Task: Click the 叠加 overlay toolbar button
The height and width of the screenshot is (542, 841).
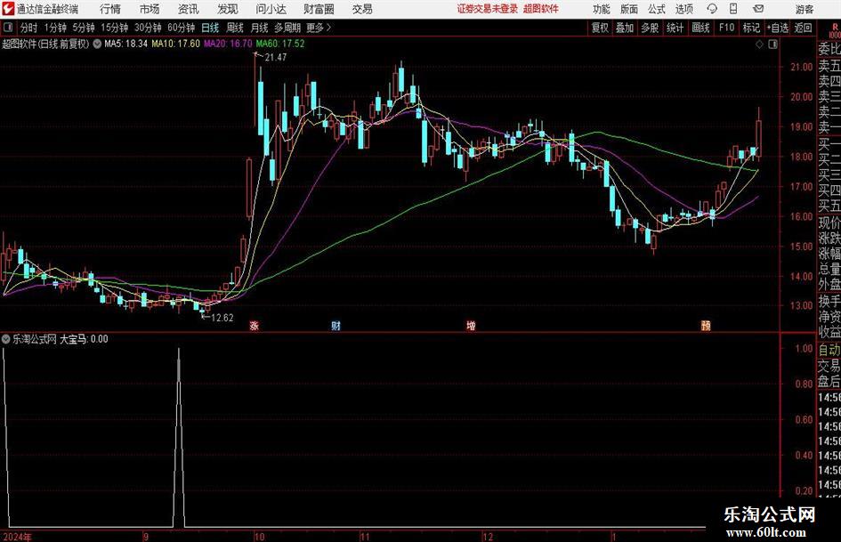Action: (625, 28)
